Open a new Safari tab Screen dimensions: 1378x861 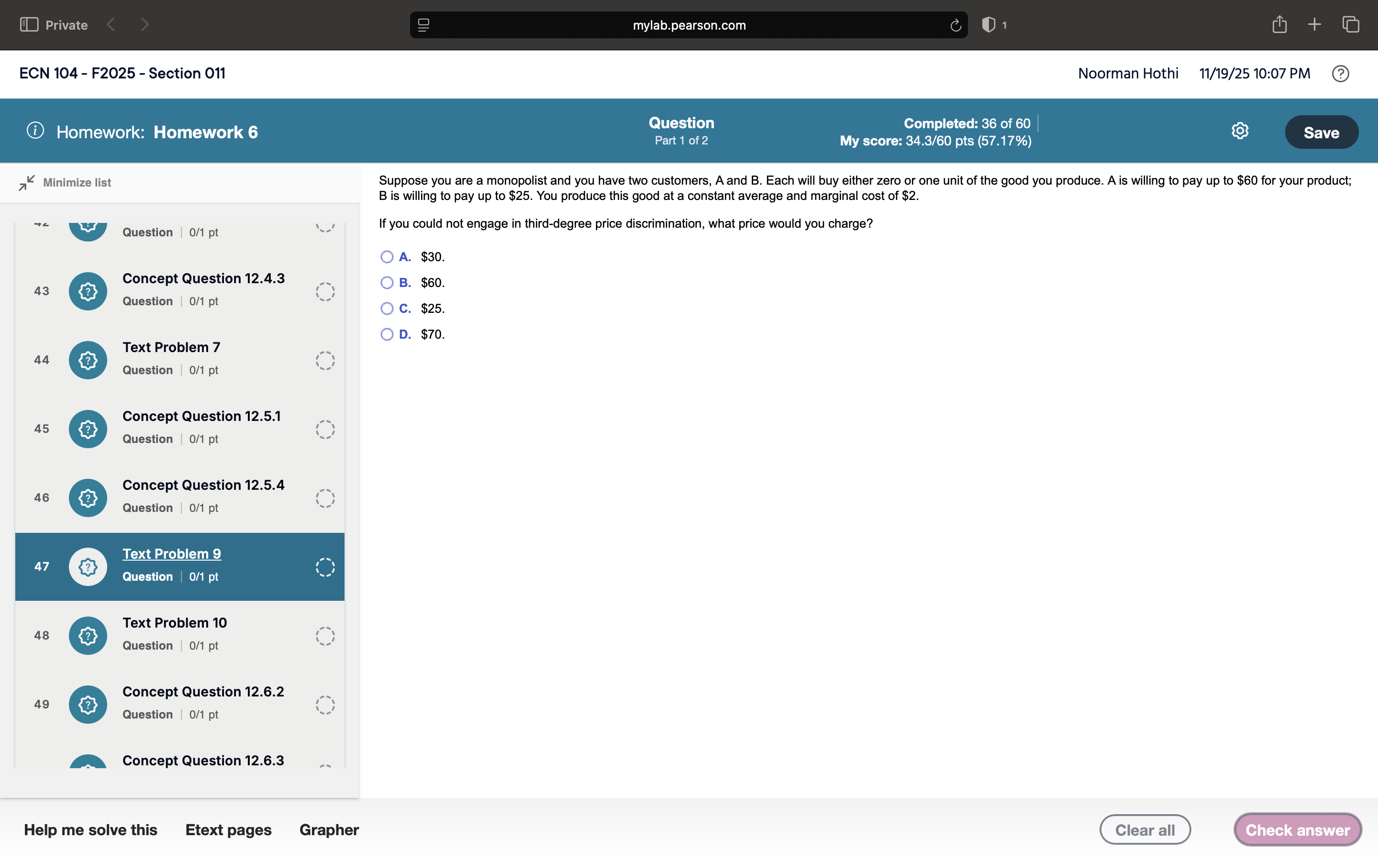tap(1315, 24)
